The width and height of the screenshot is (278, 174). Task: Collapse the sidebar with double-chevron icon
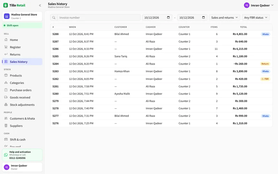tap(40, 5)
